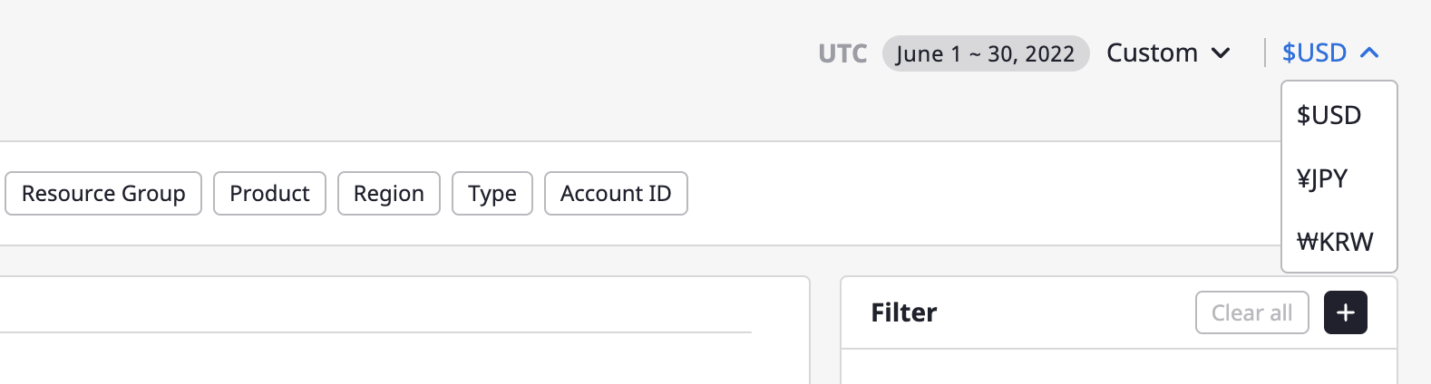Click the Filter panel heading
1431x384 pixels.
903,312
